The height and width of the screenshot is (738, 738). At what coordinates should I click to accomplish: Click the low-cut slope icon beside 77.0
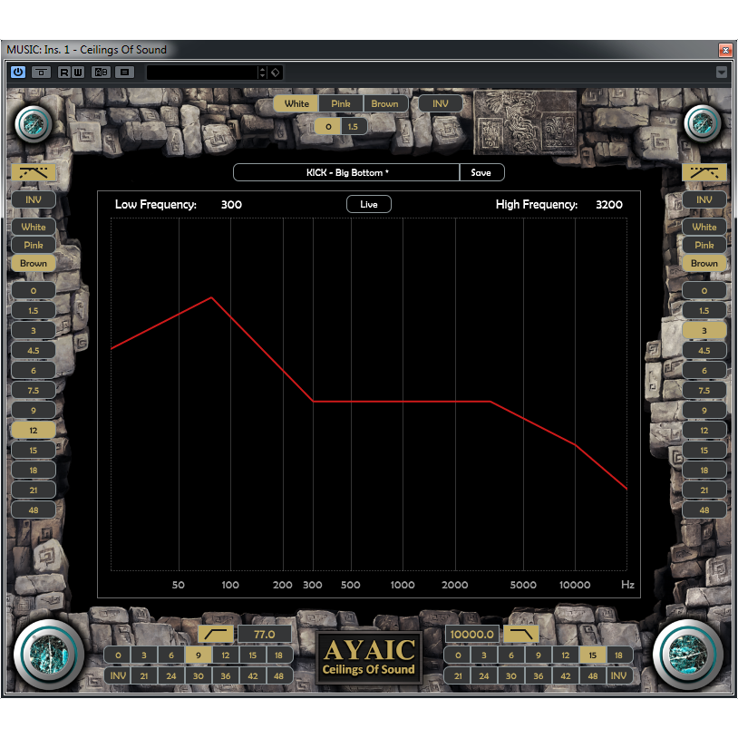[216, 633]
